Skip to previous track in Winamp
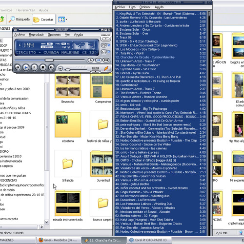Screen dimensions: 244x244 [x=18, y=67]
